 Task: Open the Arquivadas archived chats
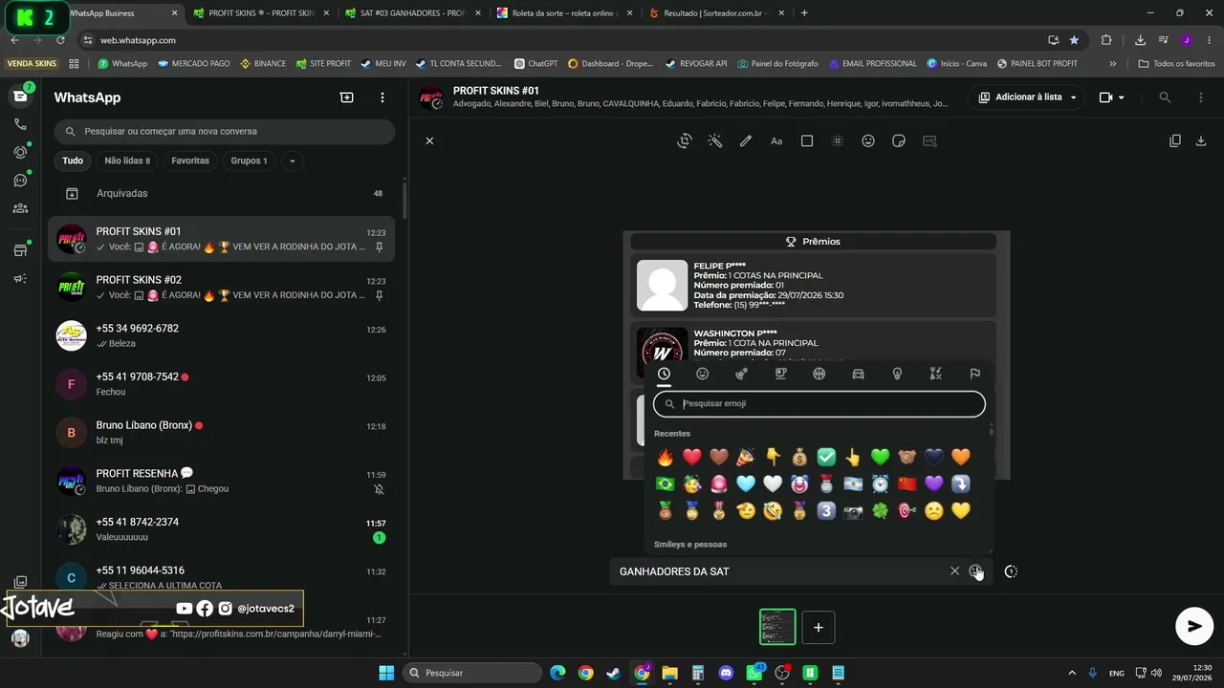(x=224, y=193)
